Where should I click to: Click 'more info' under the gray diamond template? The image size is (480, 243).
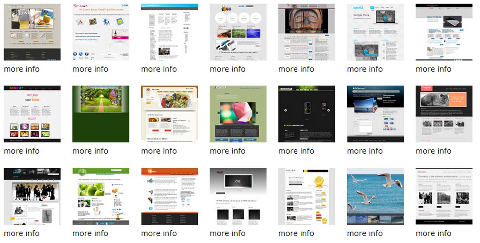coord(434,69)
